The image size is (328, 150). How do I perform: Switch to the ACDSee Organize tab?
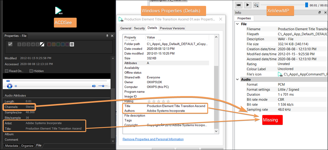(x=27, y=146)
